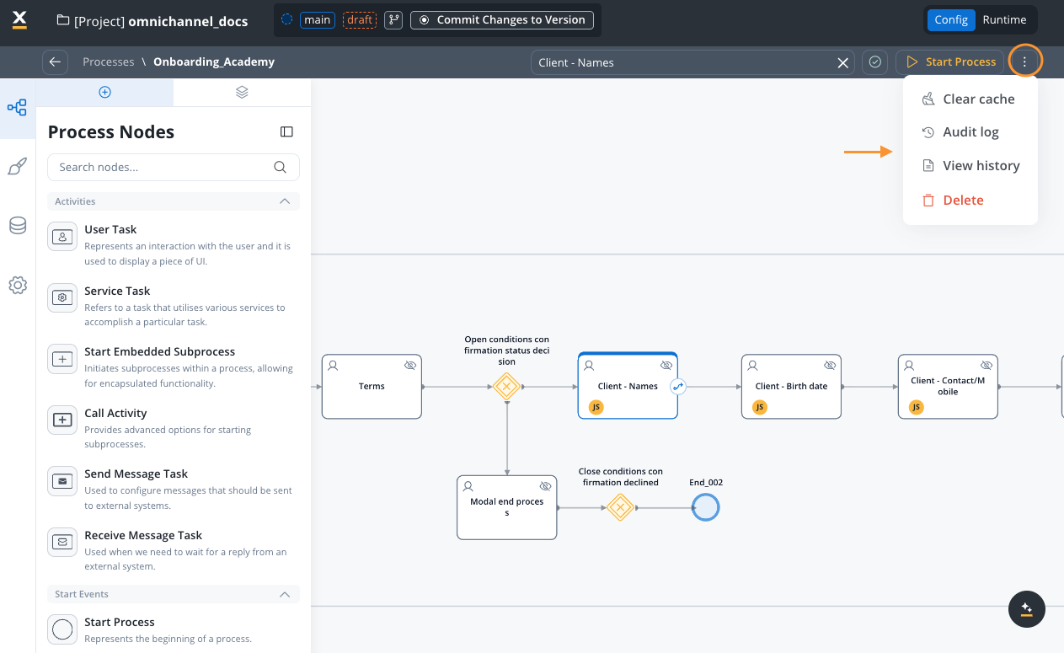Open the settings gear in left sidebar
The image size is (1064, 653).
click(x=17, y=286)
